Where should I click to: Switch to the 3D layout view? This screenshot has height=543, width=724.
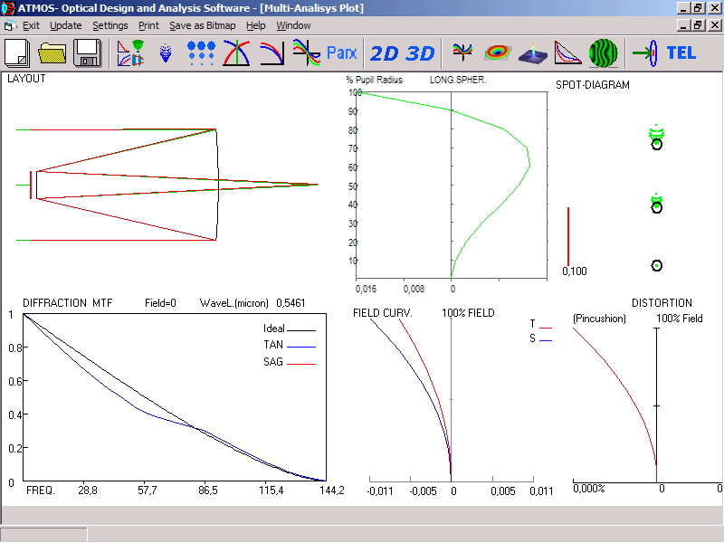[420, 52]
